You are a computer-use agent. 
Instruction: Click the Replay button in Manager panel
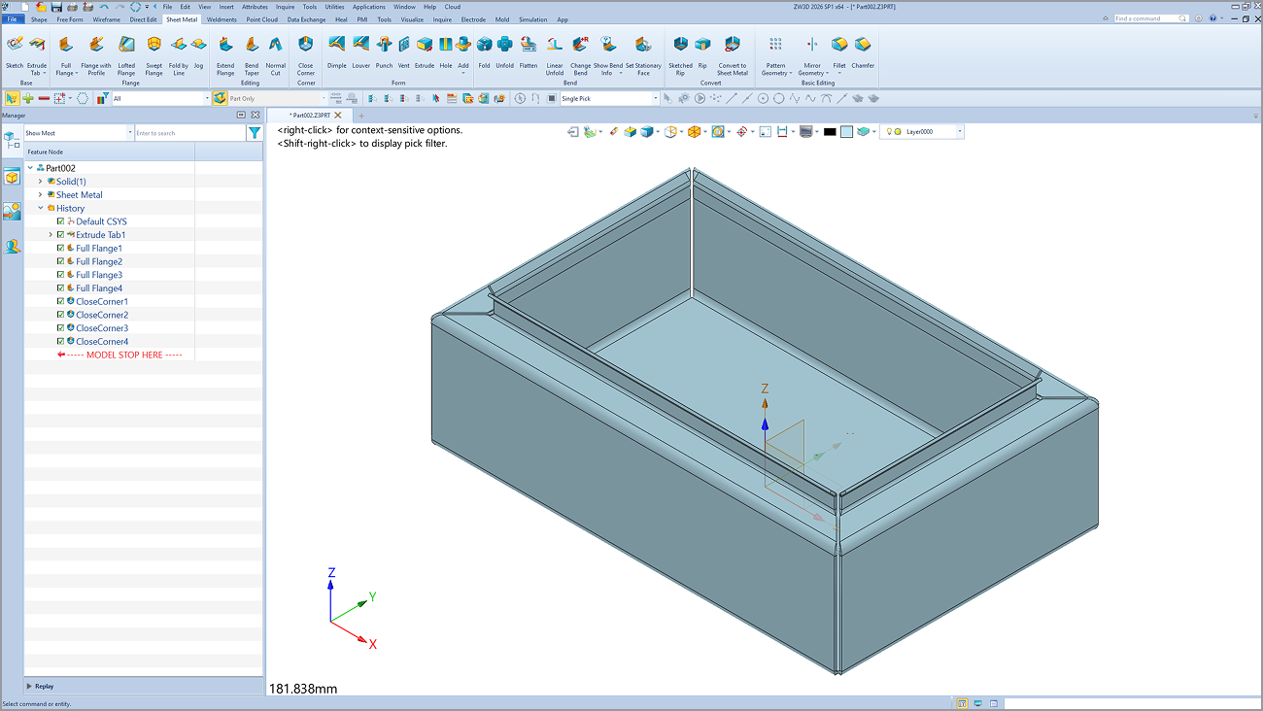pos(44,686)
